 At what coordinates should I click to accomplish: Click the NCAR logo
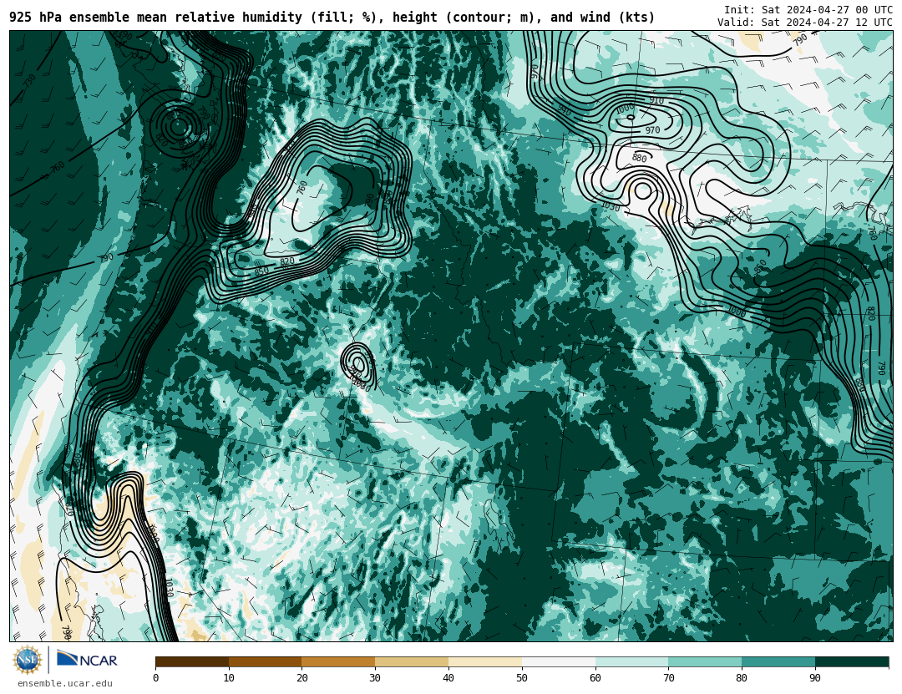[x=87, y=660]
